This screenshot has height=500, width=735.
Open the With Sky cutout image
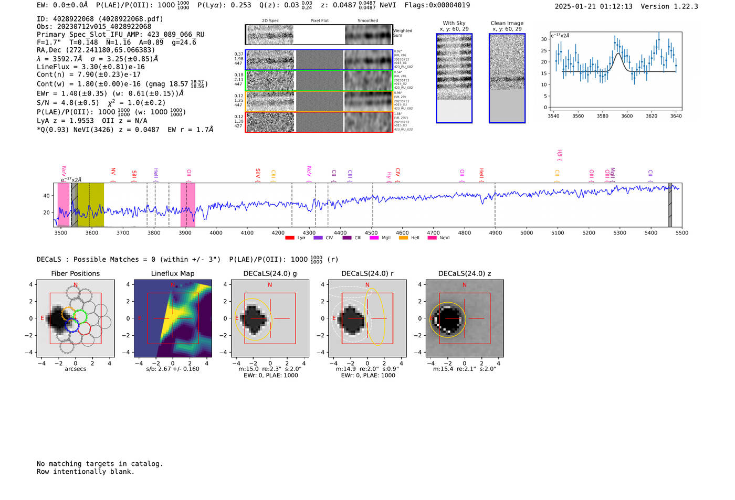coord(454,78)
